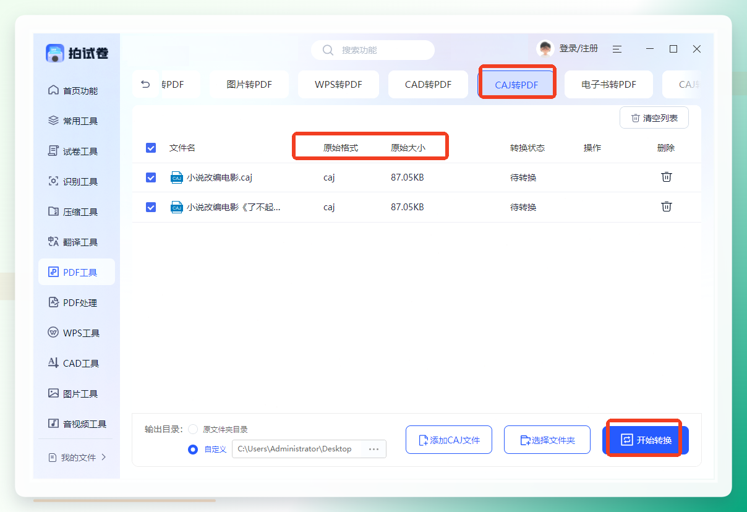Click the 原始大小 column header
The image size is (747, 512).
tap(408, 148)
